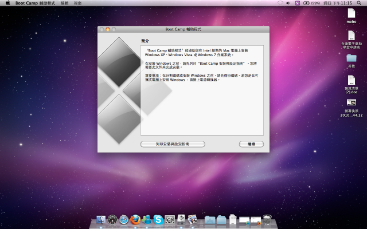Open Finder from the Dock
Screen dimensions: 367x229
pos(101,220)
